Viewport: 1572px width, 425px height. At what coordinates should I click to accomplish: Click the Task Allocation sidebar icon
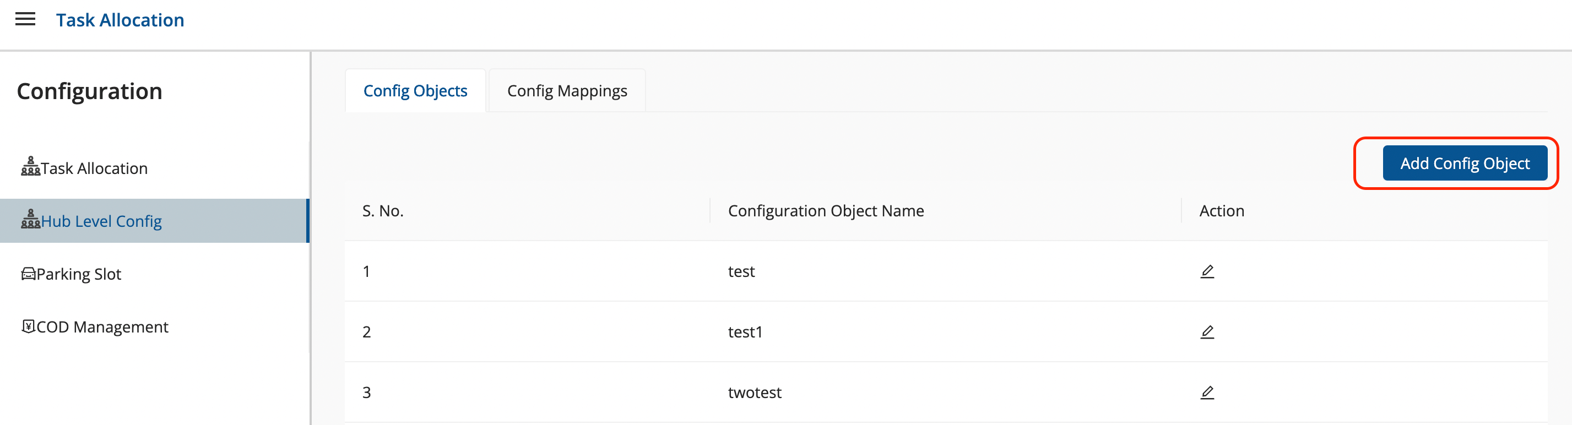click(30, 166)
